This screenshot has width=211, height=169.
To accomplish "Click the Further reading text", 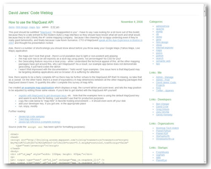I will coord(17,111).
